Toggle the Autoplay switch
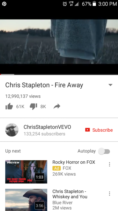Screen dimensions: 118x211 point(104,151)
